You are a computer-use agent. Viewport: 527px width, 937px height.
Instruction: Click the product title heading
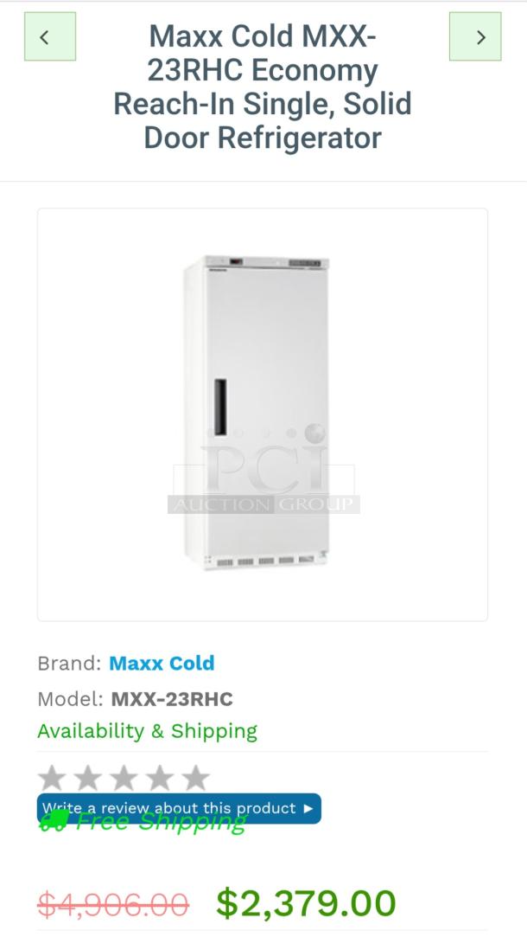click(x=263, y=87)
